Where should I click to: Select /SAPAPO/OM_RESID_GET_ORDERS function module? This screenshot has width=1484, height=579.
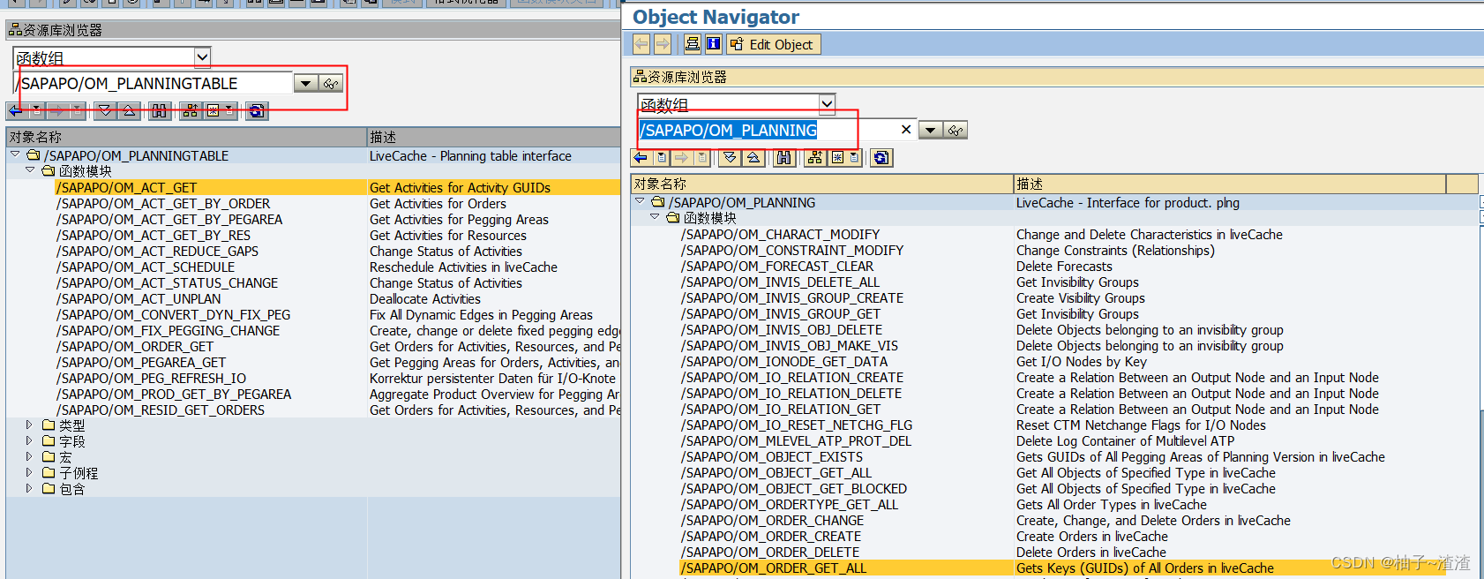click(161, 410)
